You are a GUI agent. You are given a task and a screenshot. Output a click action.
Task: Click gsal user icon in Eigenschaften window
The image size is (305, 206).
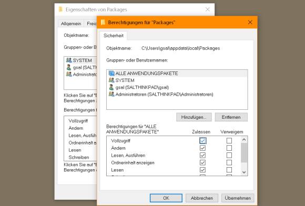pyautogui.click(x=69, y=67)
